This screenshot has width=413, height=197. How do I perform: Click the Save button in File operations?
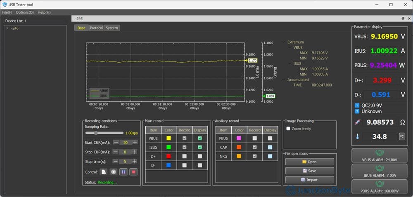309,171
